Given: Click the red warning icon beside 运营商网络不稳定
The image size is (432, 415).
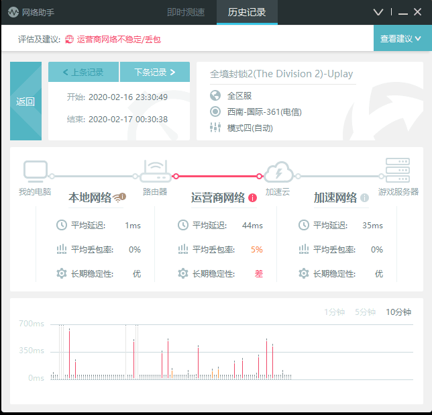Looking at the screenshot, I should coord(70,40).
